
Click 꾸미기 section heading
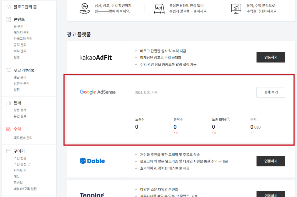pos(19,151)
